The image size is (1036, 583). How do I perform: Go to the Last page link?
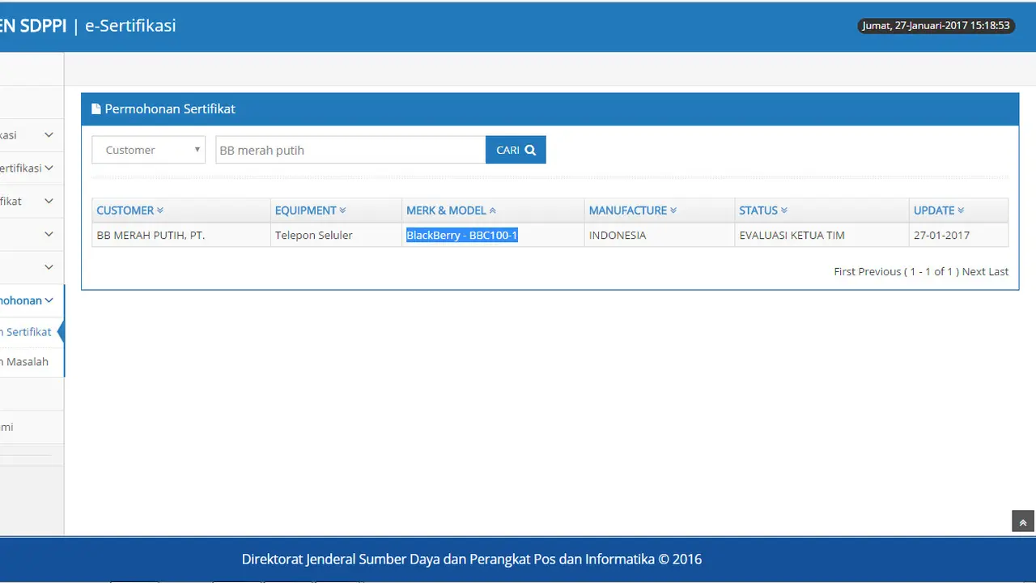(998, 271)
